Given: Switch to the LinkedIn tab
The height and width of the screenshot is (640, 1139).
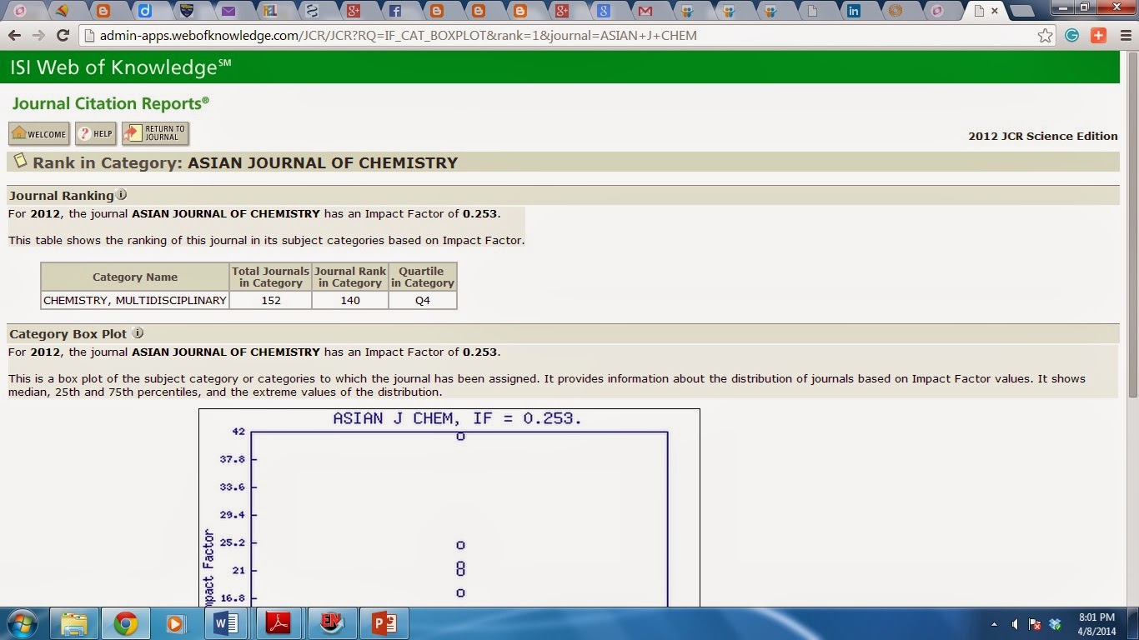Looking at the screenshot, I should [853, 11].
